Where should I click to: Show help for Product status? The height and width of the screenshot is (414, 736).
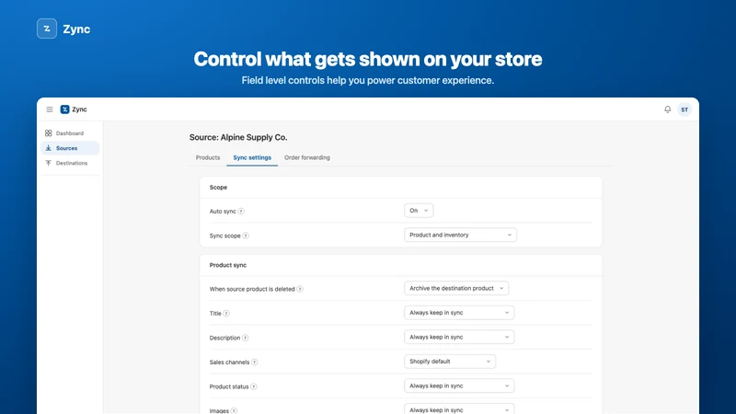pos(254,386)
